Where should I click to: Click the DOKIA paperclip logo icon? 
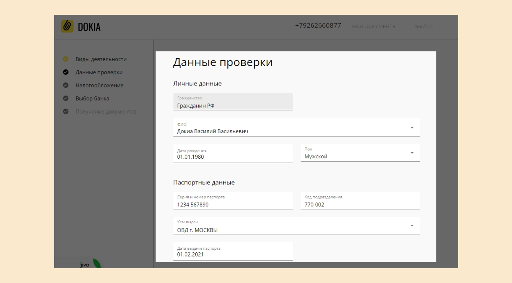(67, 27)
